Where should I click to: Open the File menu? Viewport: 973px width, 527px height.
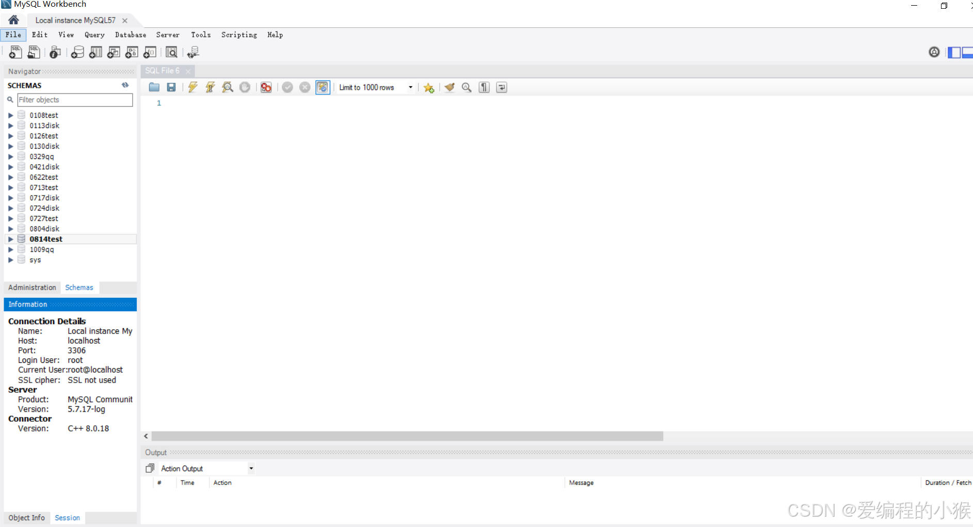(13, 35)
